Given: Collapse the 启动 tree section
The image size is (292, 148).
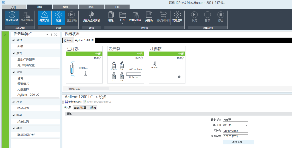Looking at the screenshot, I should (14, 53).
